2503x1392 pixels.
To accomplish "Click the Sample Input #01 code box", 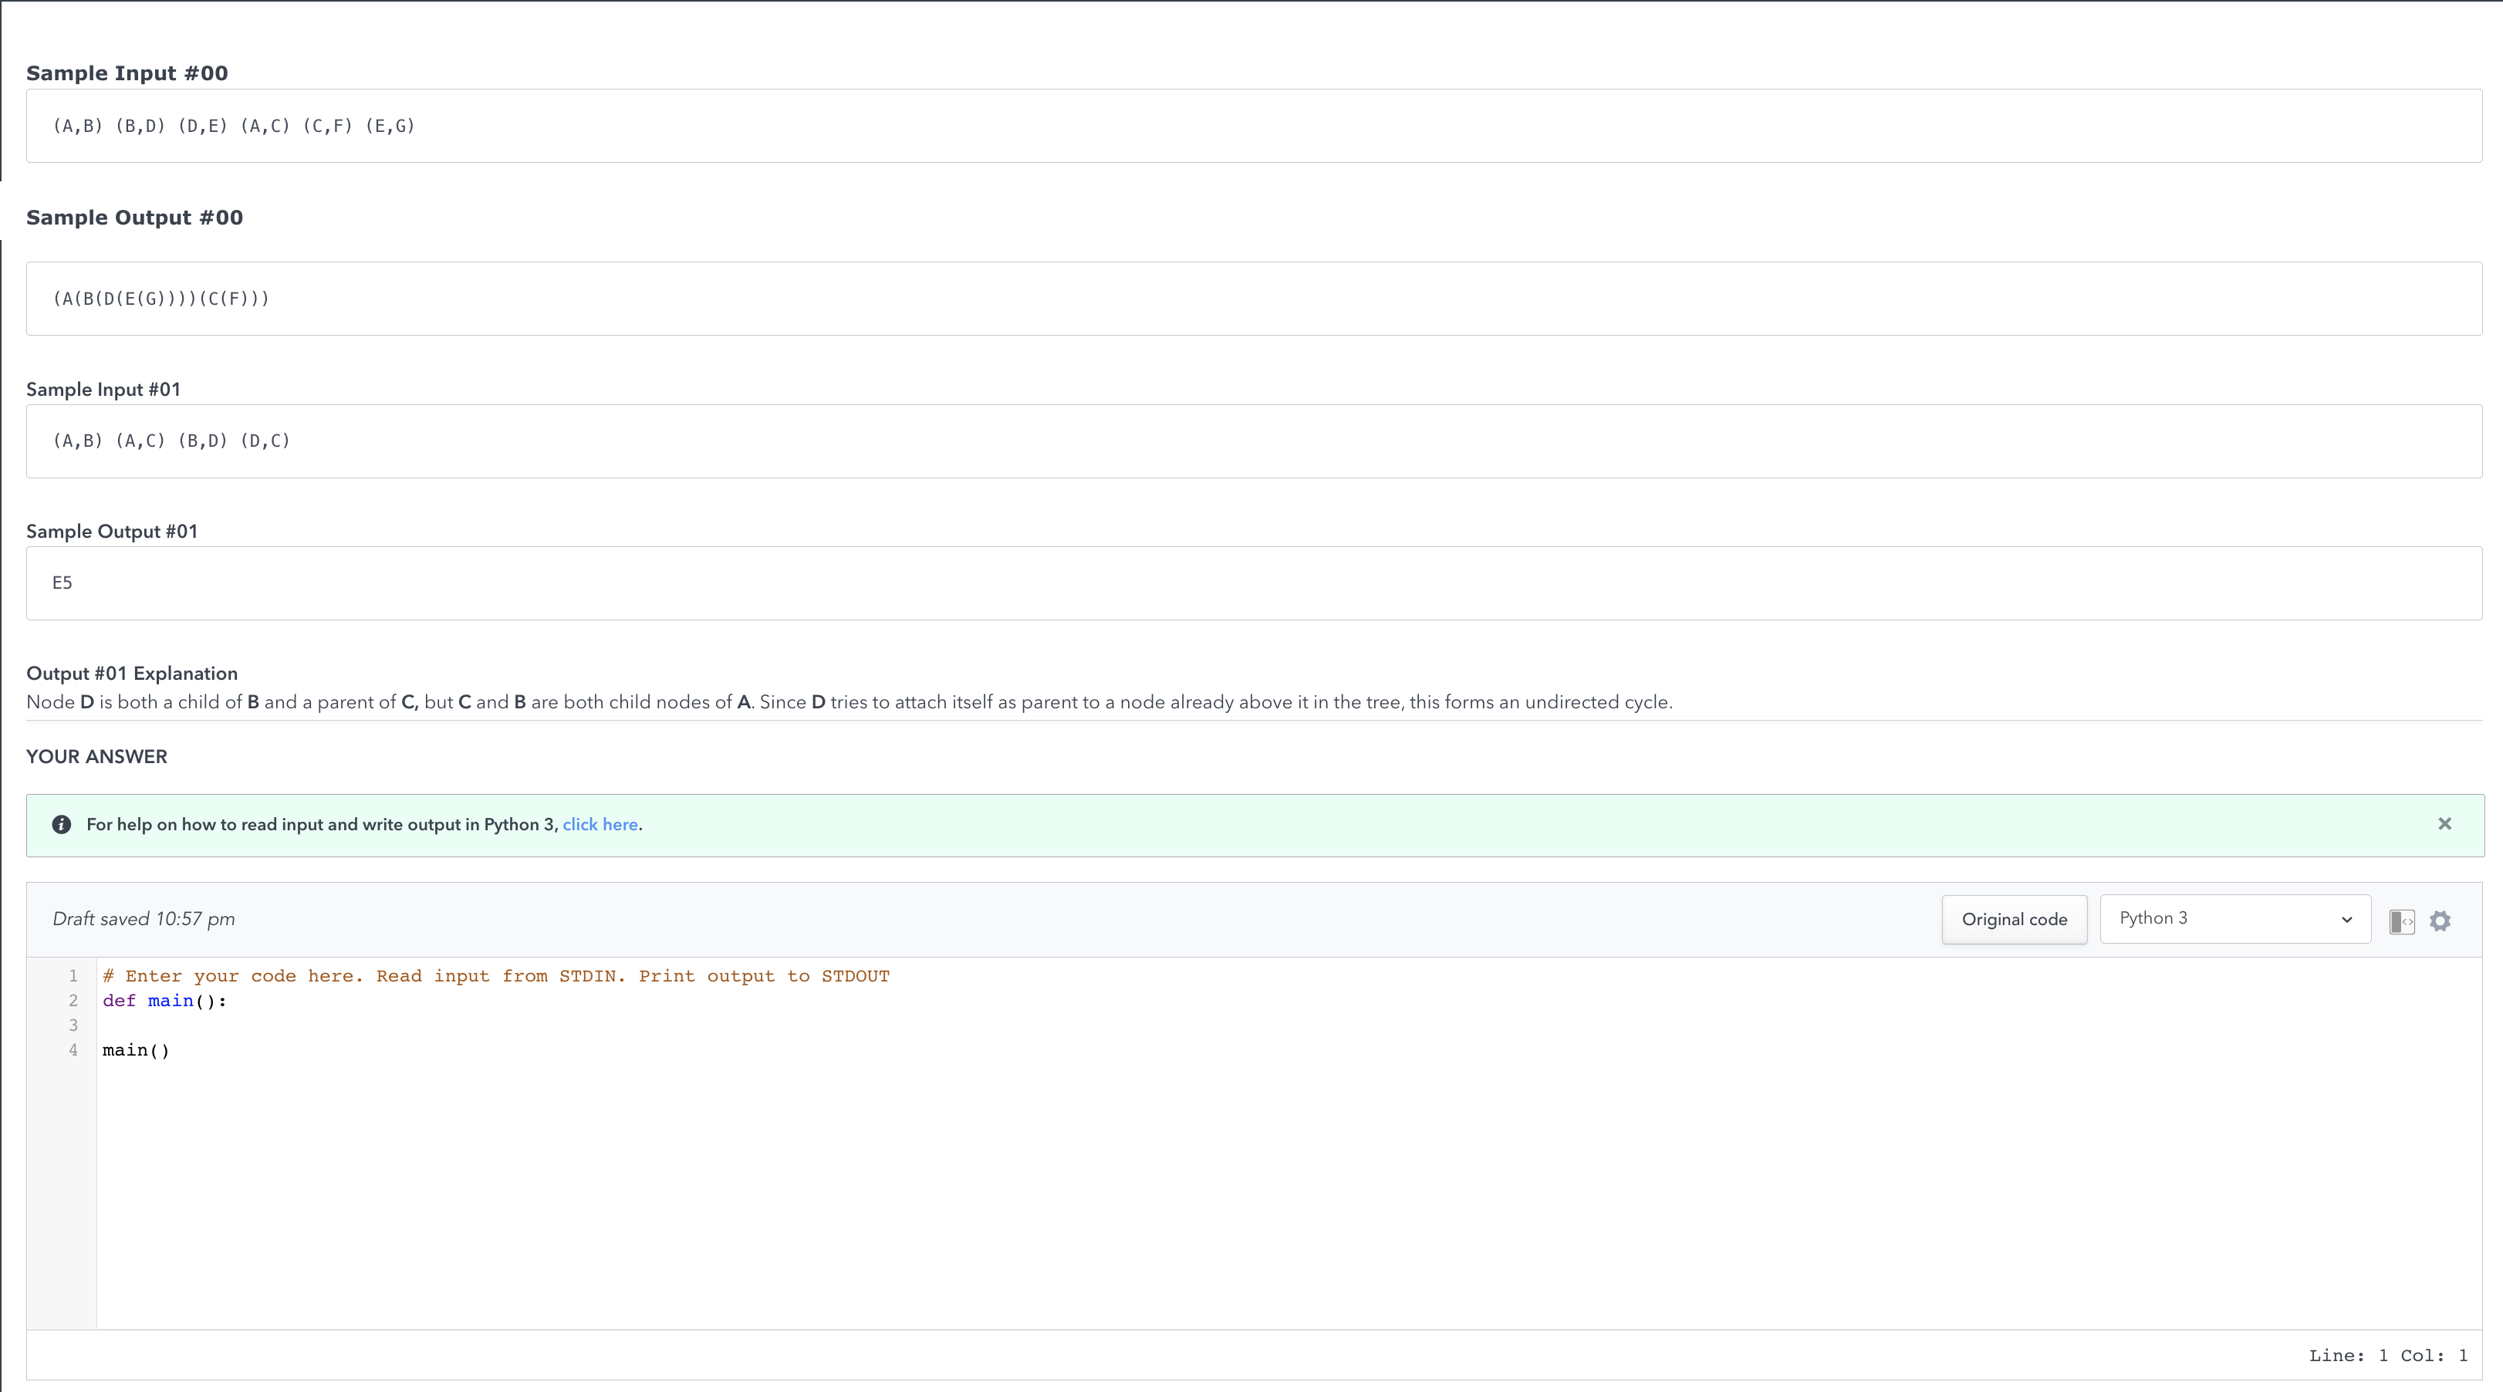I will click(1254, 440).
